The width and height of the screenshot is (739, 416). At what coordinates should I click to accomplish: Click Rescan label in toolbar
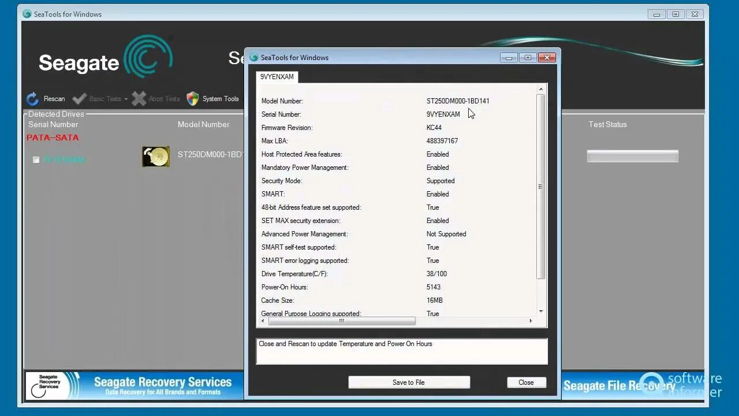pos(54,99)
